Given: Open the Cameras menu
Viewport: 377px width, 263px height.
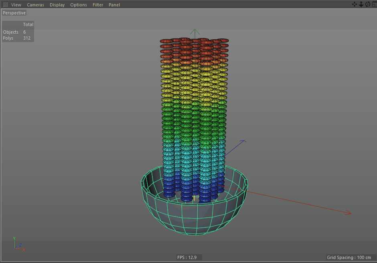Looking at the screenshot, I should [x=35, y=4].
